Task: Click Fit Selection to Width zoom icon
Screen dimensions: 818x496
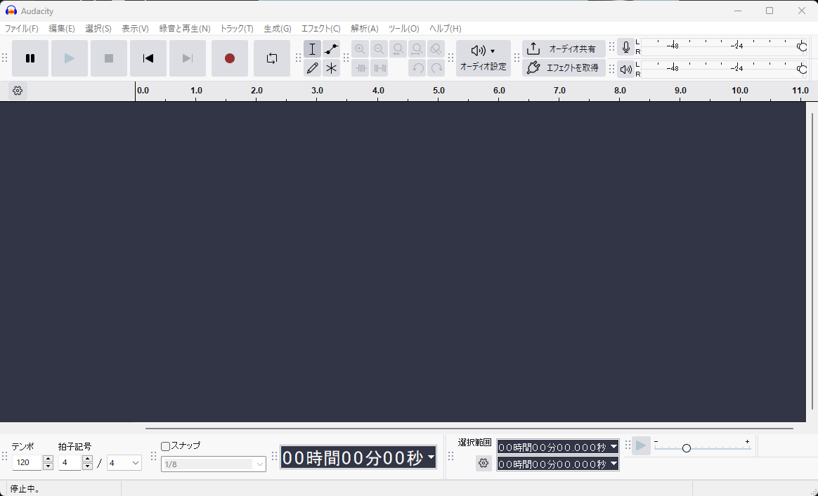Action: coord(398,49)
